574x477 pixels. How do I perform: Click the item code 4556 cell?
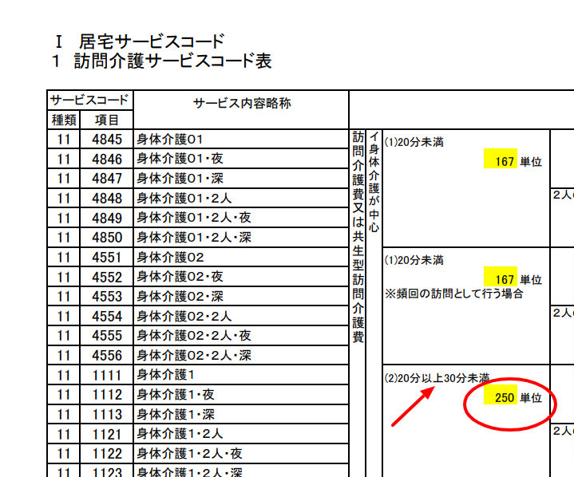pyautogui.click(x=107, y=355)
